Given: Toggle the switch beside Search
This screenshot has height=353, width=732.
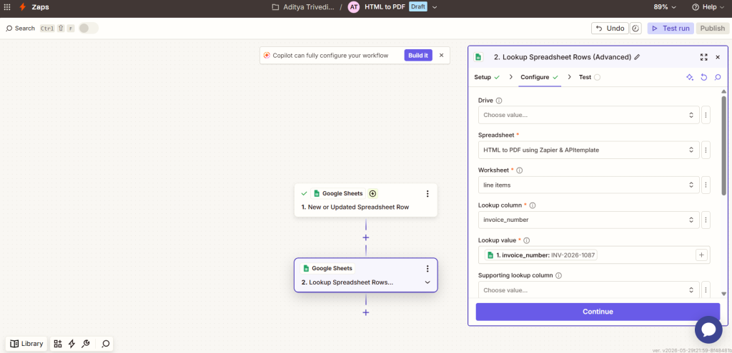Looking at the screenshot, I should (88, 28).
